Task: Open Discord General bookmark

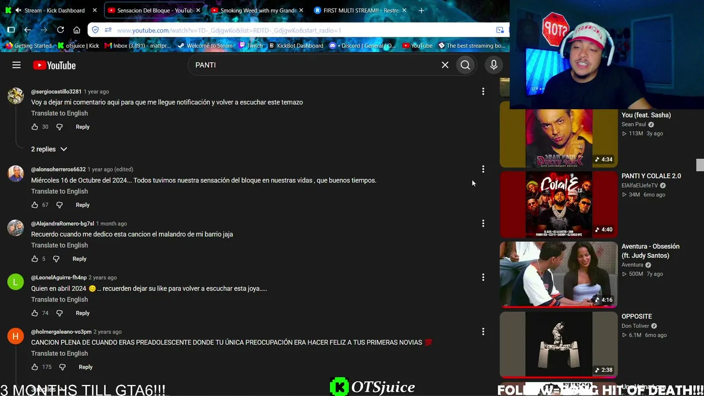Action: point(362,46)
